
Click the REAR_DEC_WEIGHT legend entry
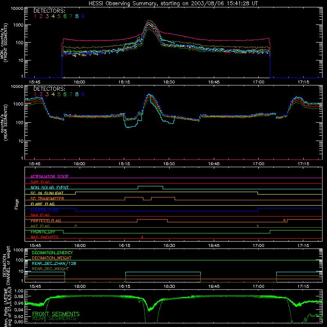pyautogui.click(x=50, y=269)
